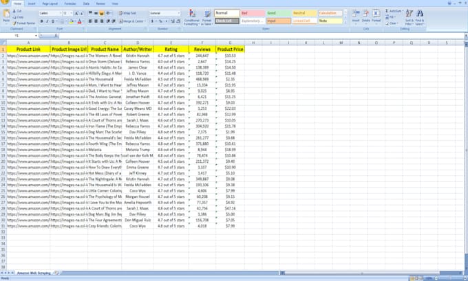Screen dimensions: 468x281
Task: Click the Office button
Action: tap(5, 2)
